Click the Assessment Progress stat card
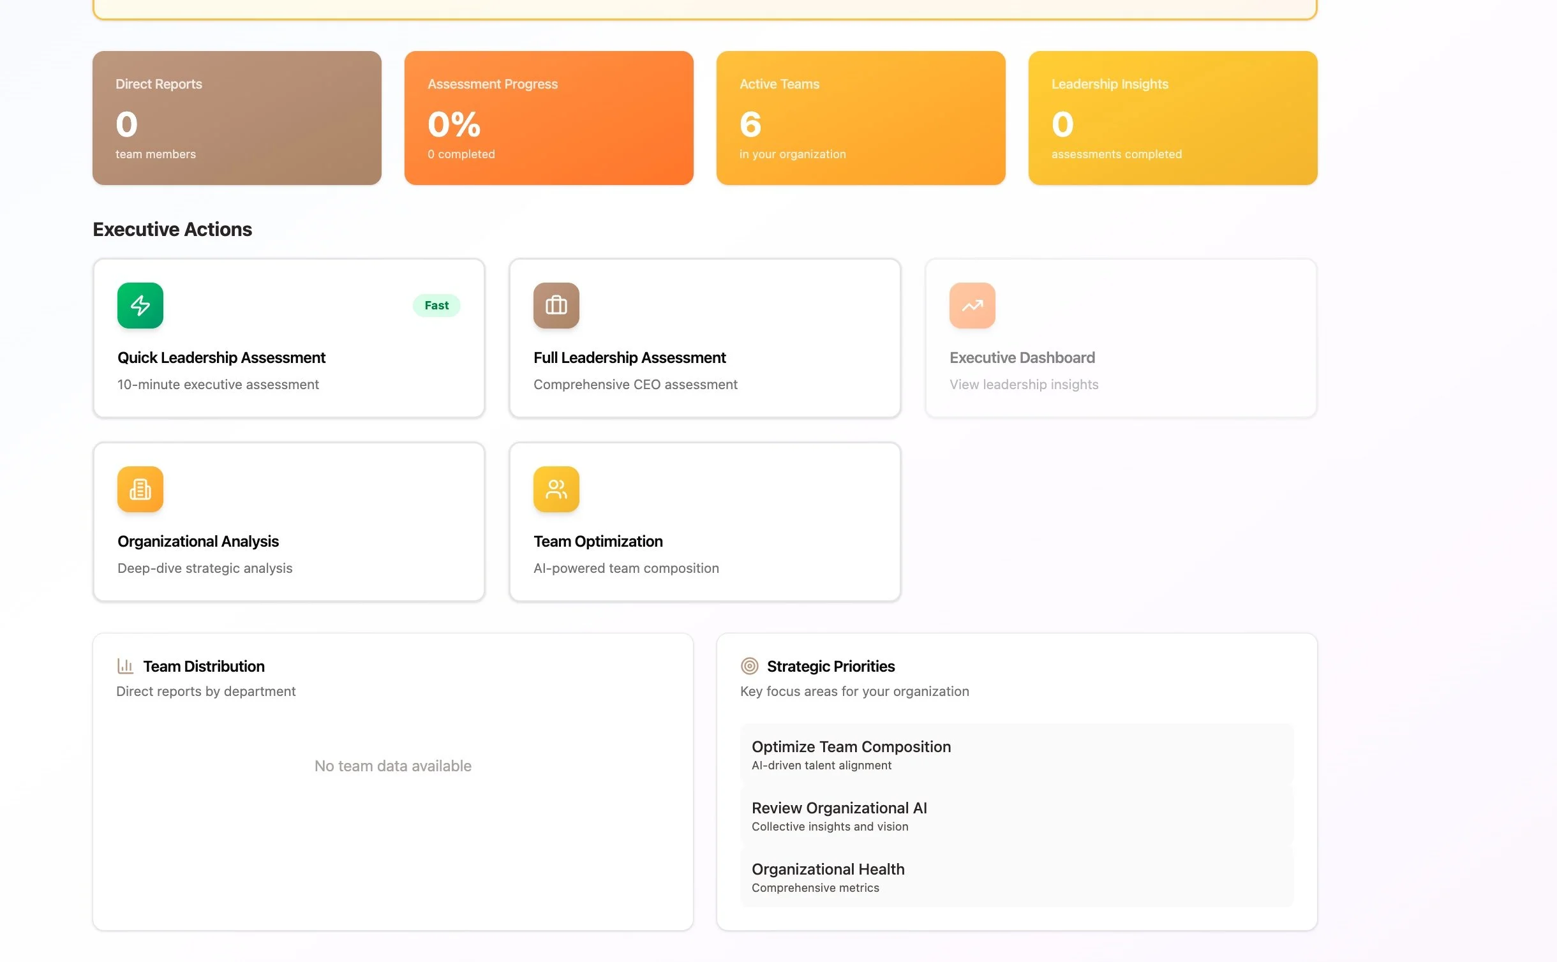The width and height of the screenshot is (1557, 962). [549, 118]
